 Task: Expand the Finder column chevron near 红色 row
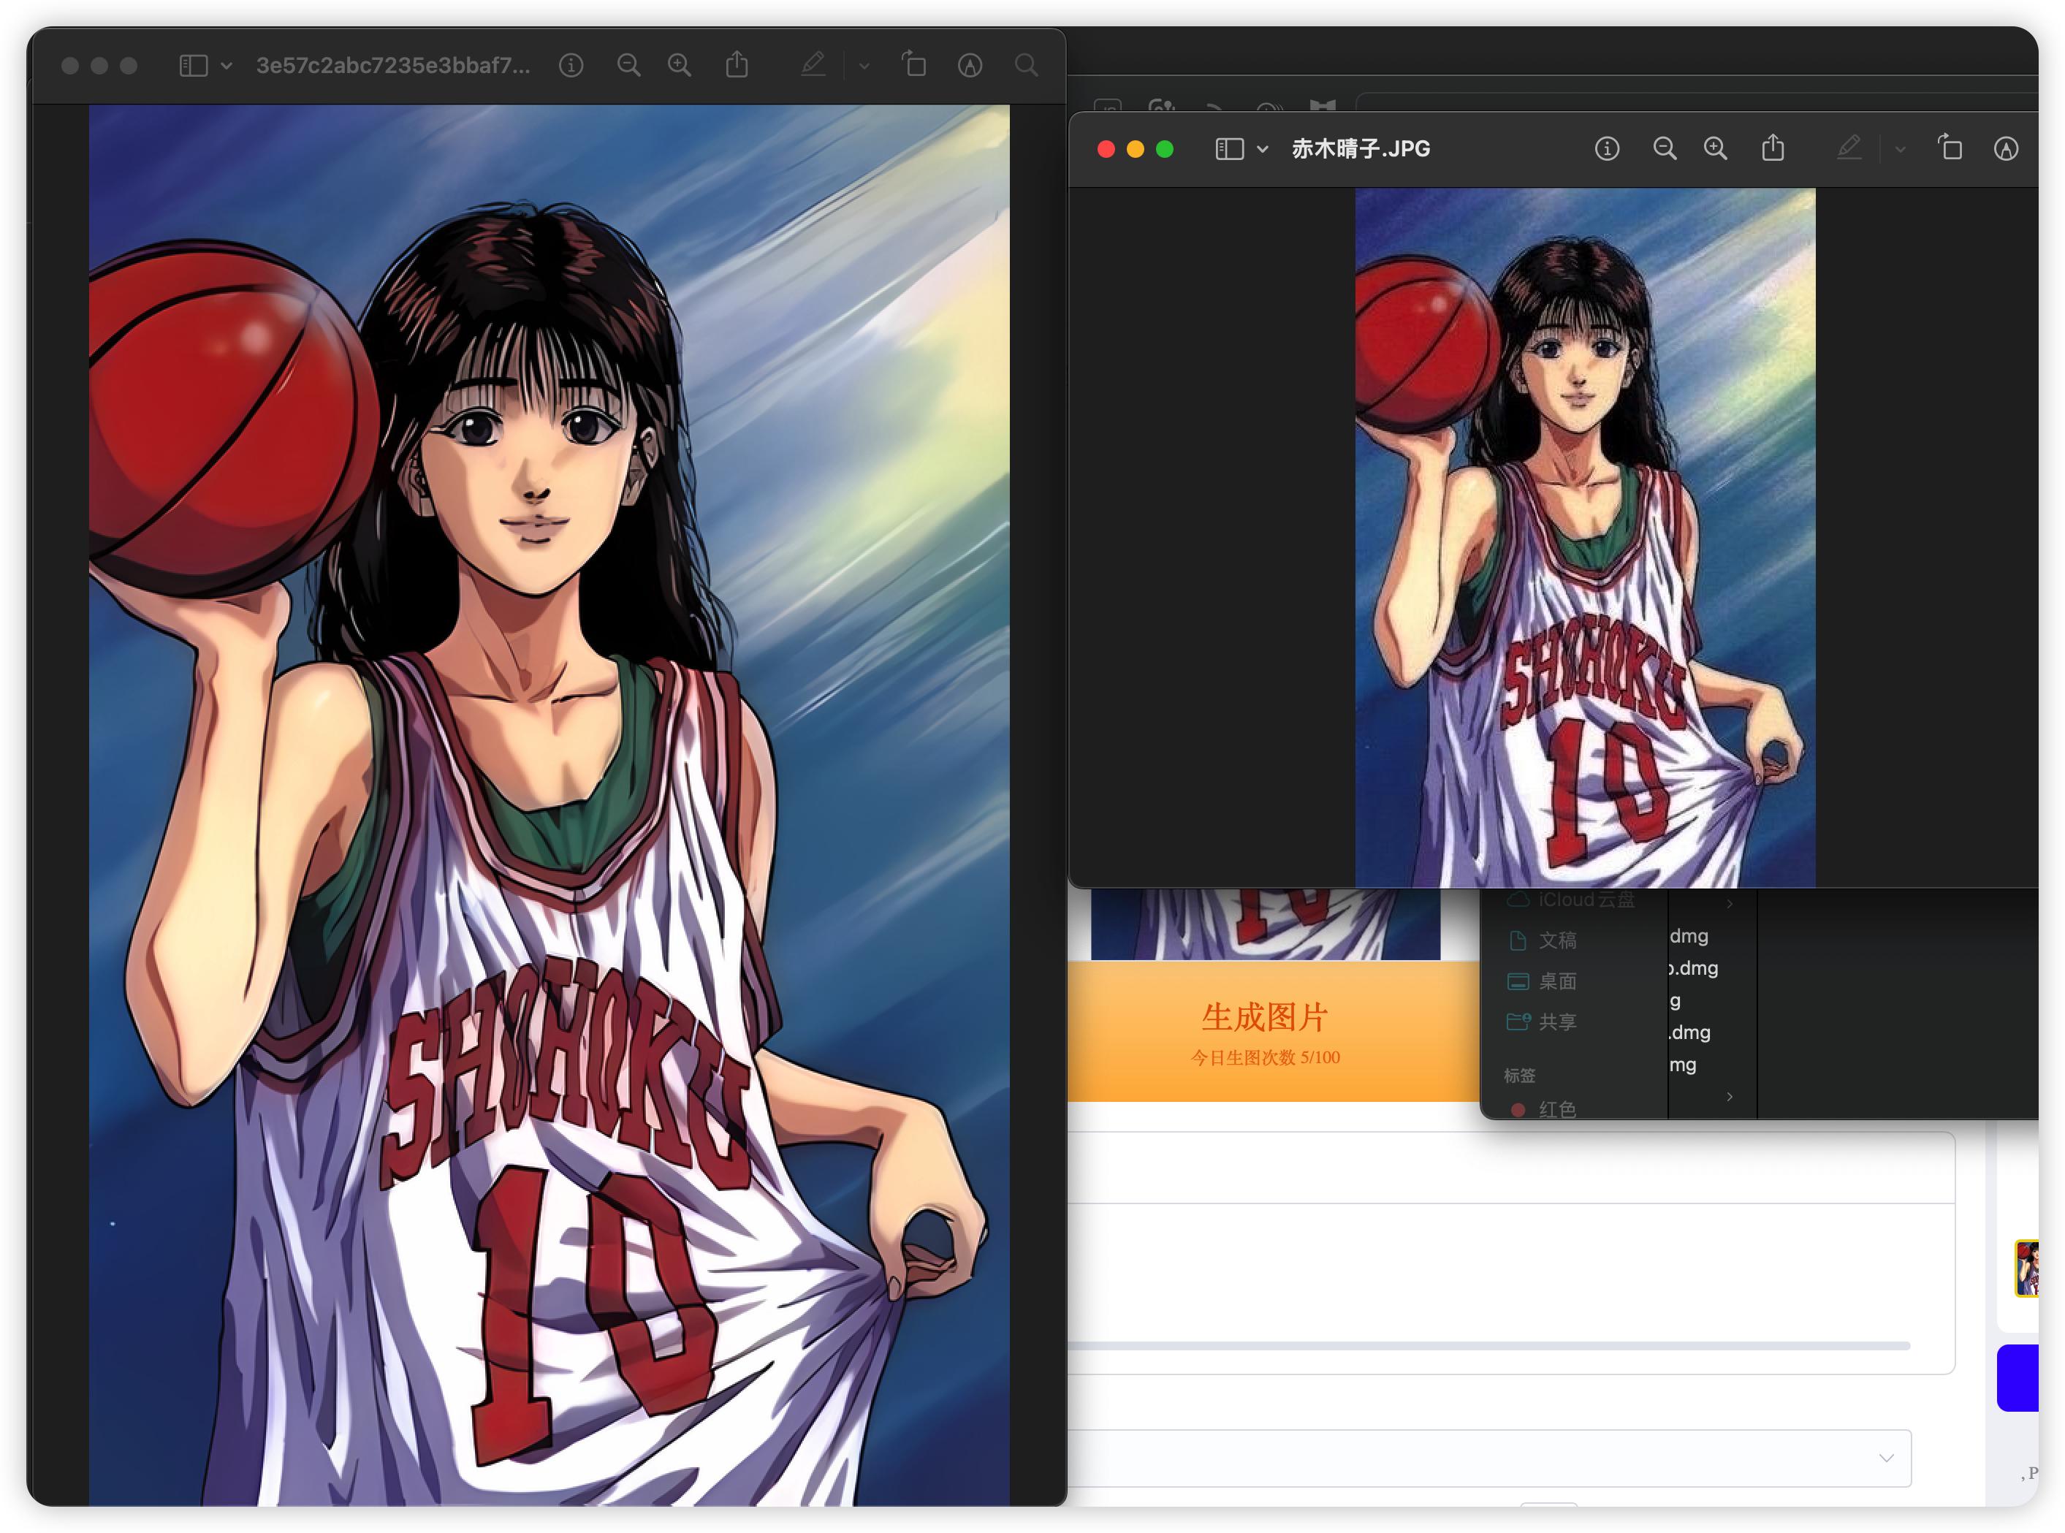(1730, 1097)
